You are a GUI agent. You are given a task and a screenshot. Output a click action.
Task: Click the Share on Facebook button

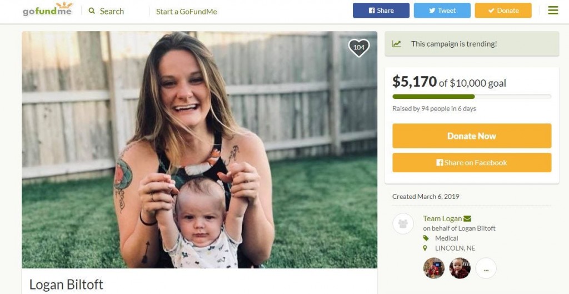point(472,163)
